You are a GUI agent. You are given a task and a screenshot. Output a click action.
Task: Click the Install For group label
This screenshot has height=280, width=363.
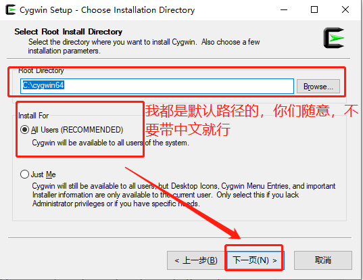[34, 116]
